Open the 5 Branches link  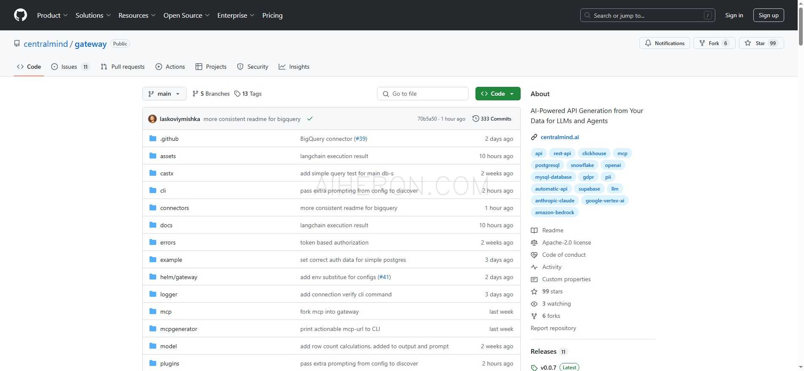point(211,94)
